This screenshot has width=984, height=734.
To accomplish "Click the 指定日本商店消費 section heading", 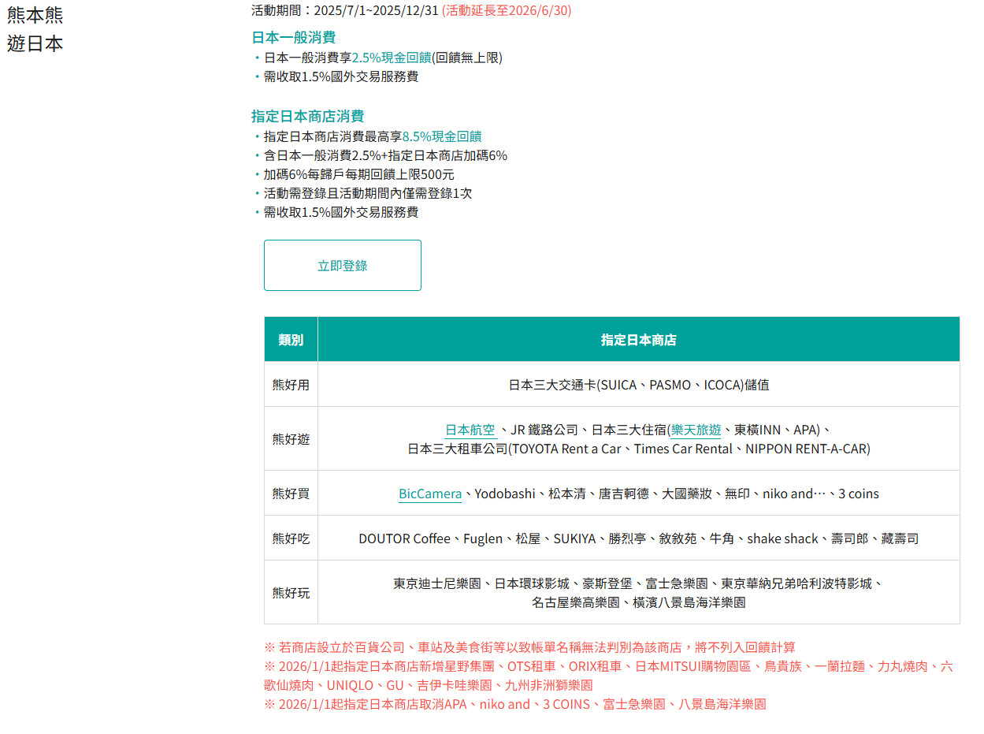I will pyautogui.click(x=307, y=116).
